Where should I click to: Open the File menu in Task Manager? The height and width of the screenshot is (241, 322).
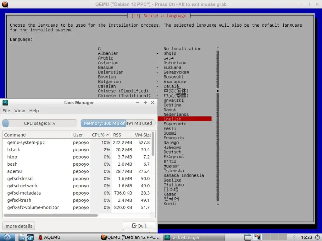pyautogui.click(x=6, y=111)
